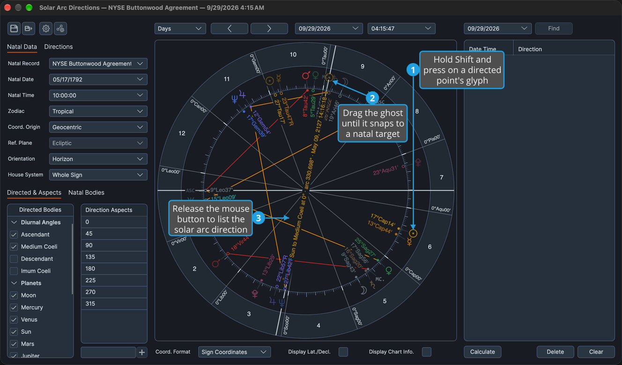Click the Find button
Viewport: 622px width, 365px height.
554,29
